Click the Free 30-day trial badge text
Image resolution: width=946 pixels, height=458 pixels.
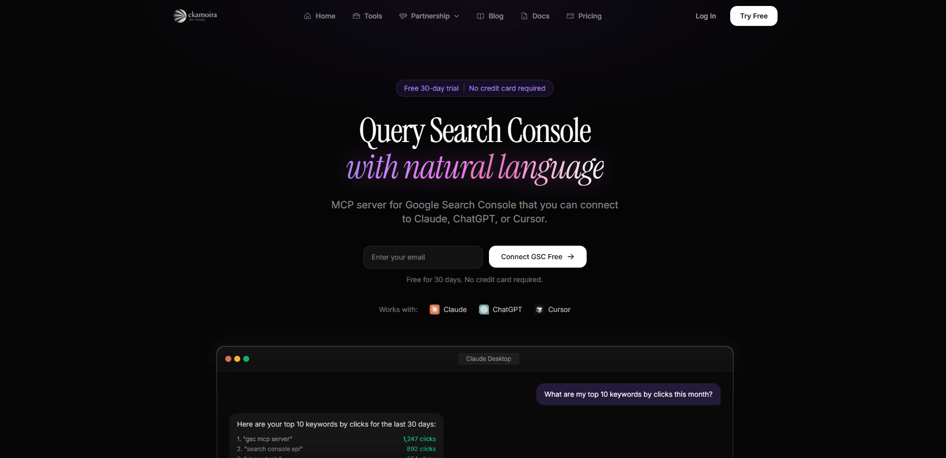click(431, 88)
